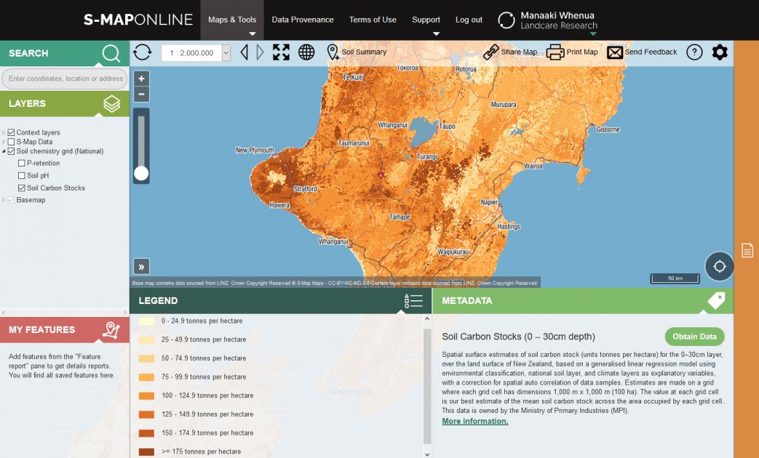
Task: Click the Obtain Data button
Action: click(694, 337)
